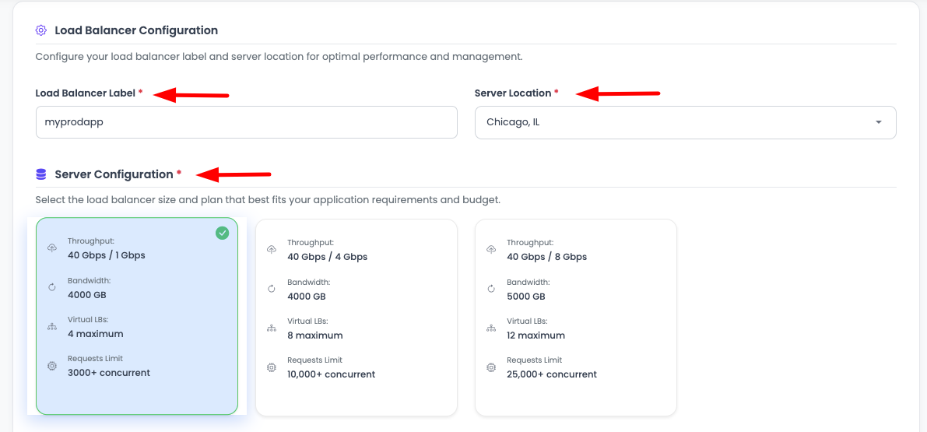Screen dimensions: 927x432
Task: Click the Server Configuration section heading
Action: point(114,174)
